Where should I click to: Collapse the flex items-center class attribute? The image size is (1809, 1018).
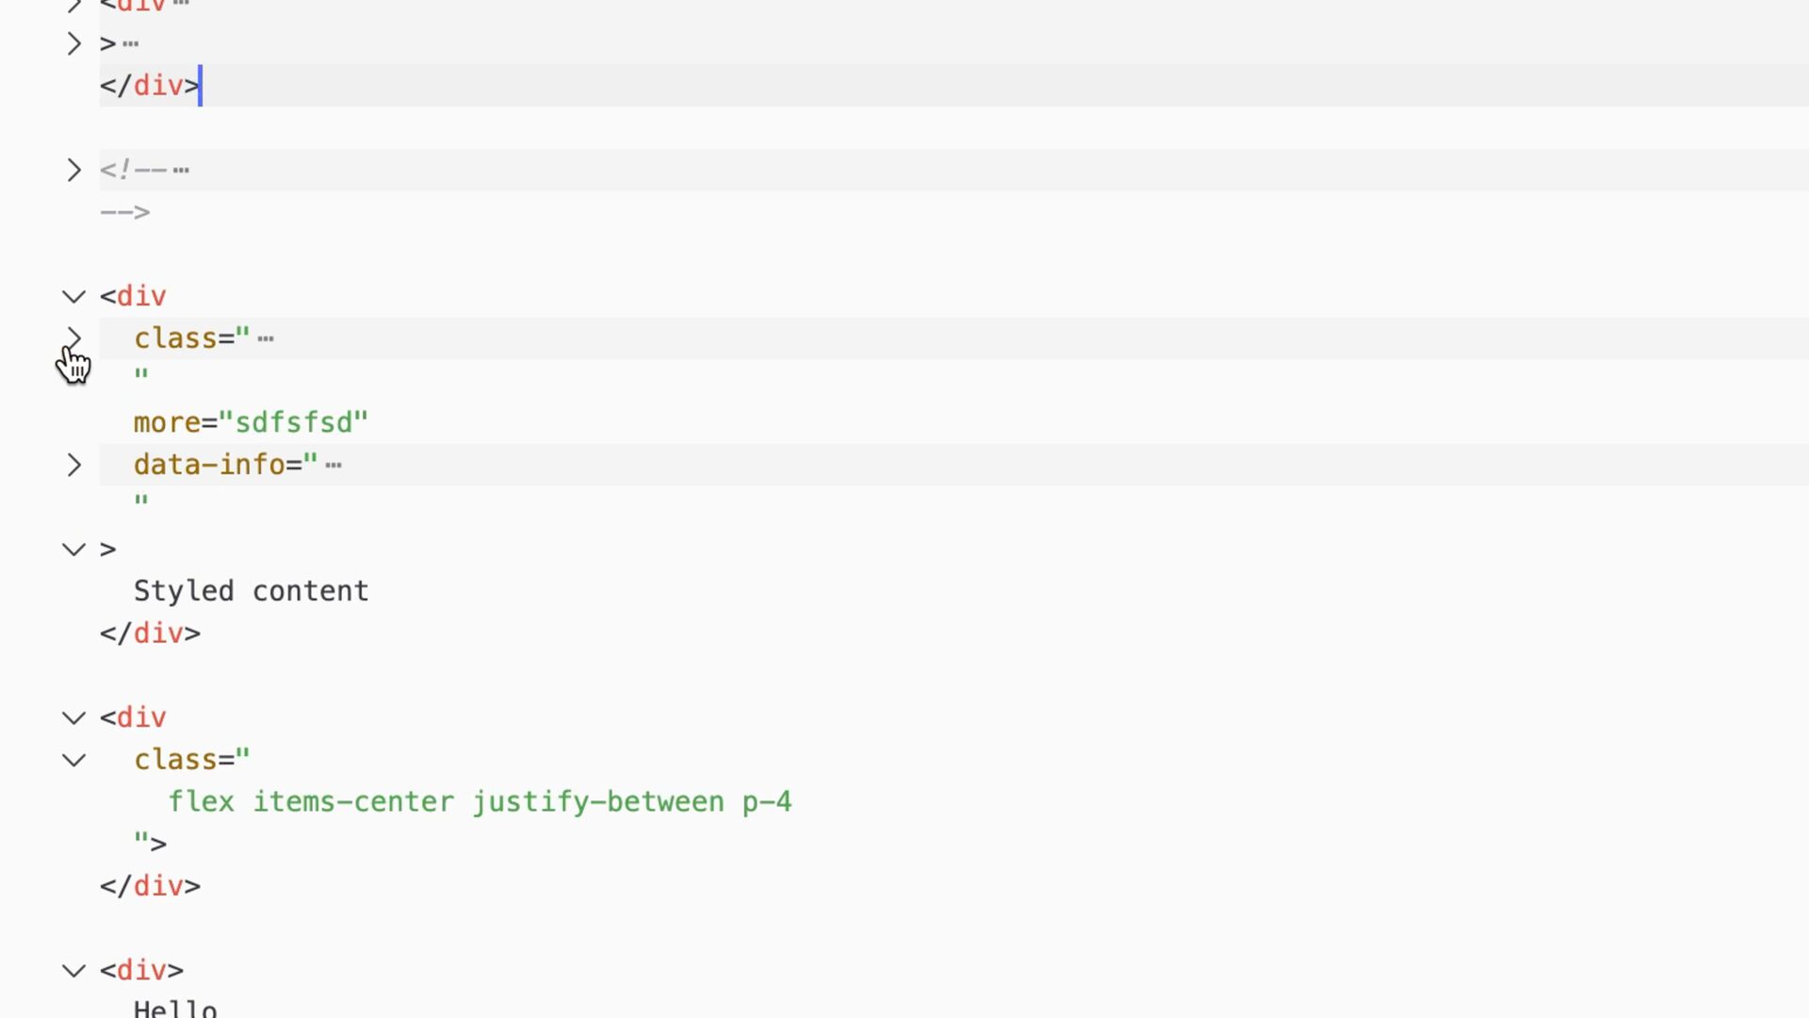point(73,760)
